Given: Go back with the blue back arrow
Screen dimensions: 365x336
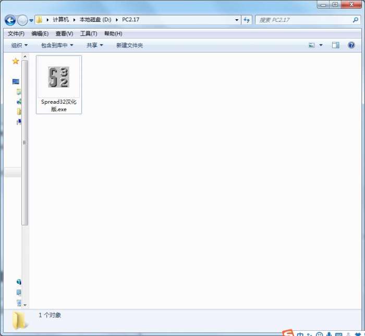Looking at the screenshot, I should (10, 20).
